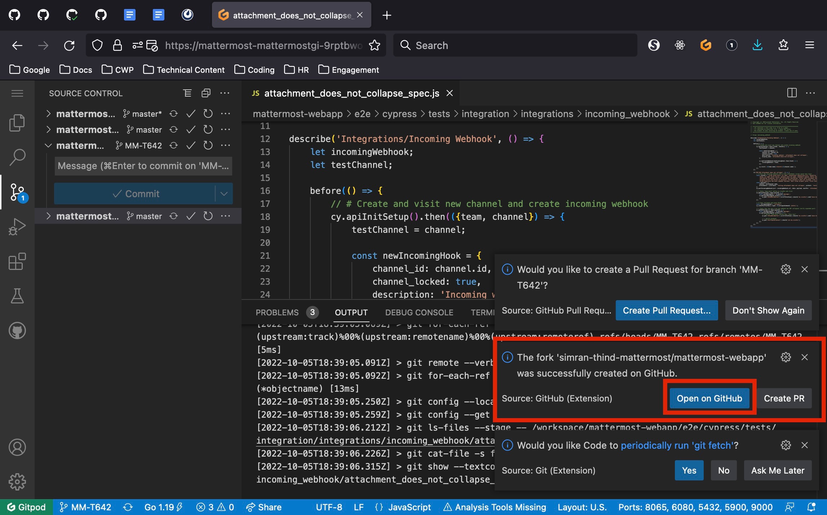Click Open on GitHub button
The height and width of the screenshot is (515, 827).
[x=709, y=398]
